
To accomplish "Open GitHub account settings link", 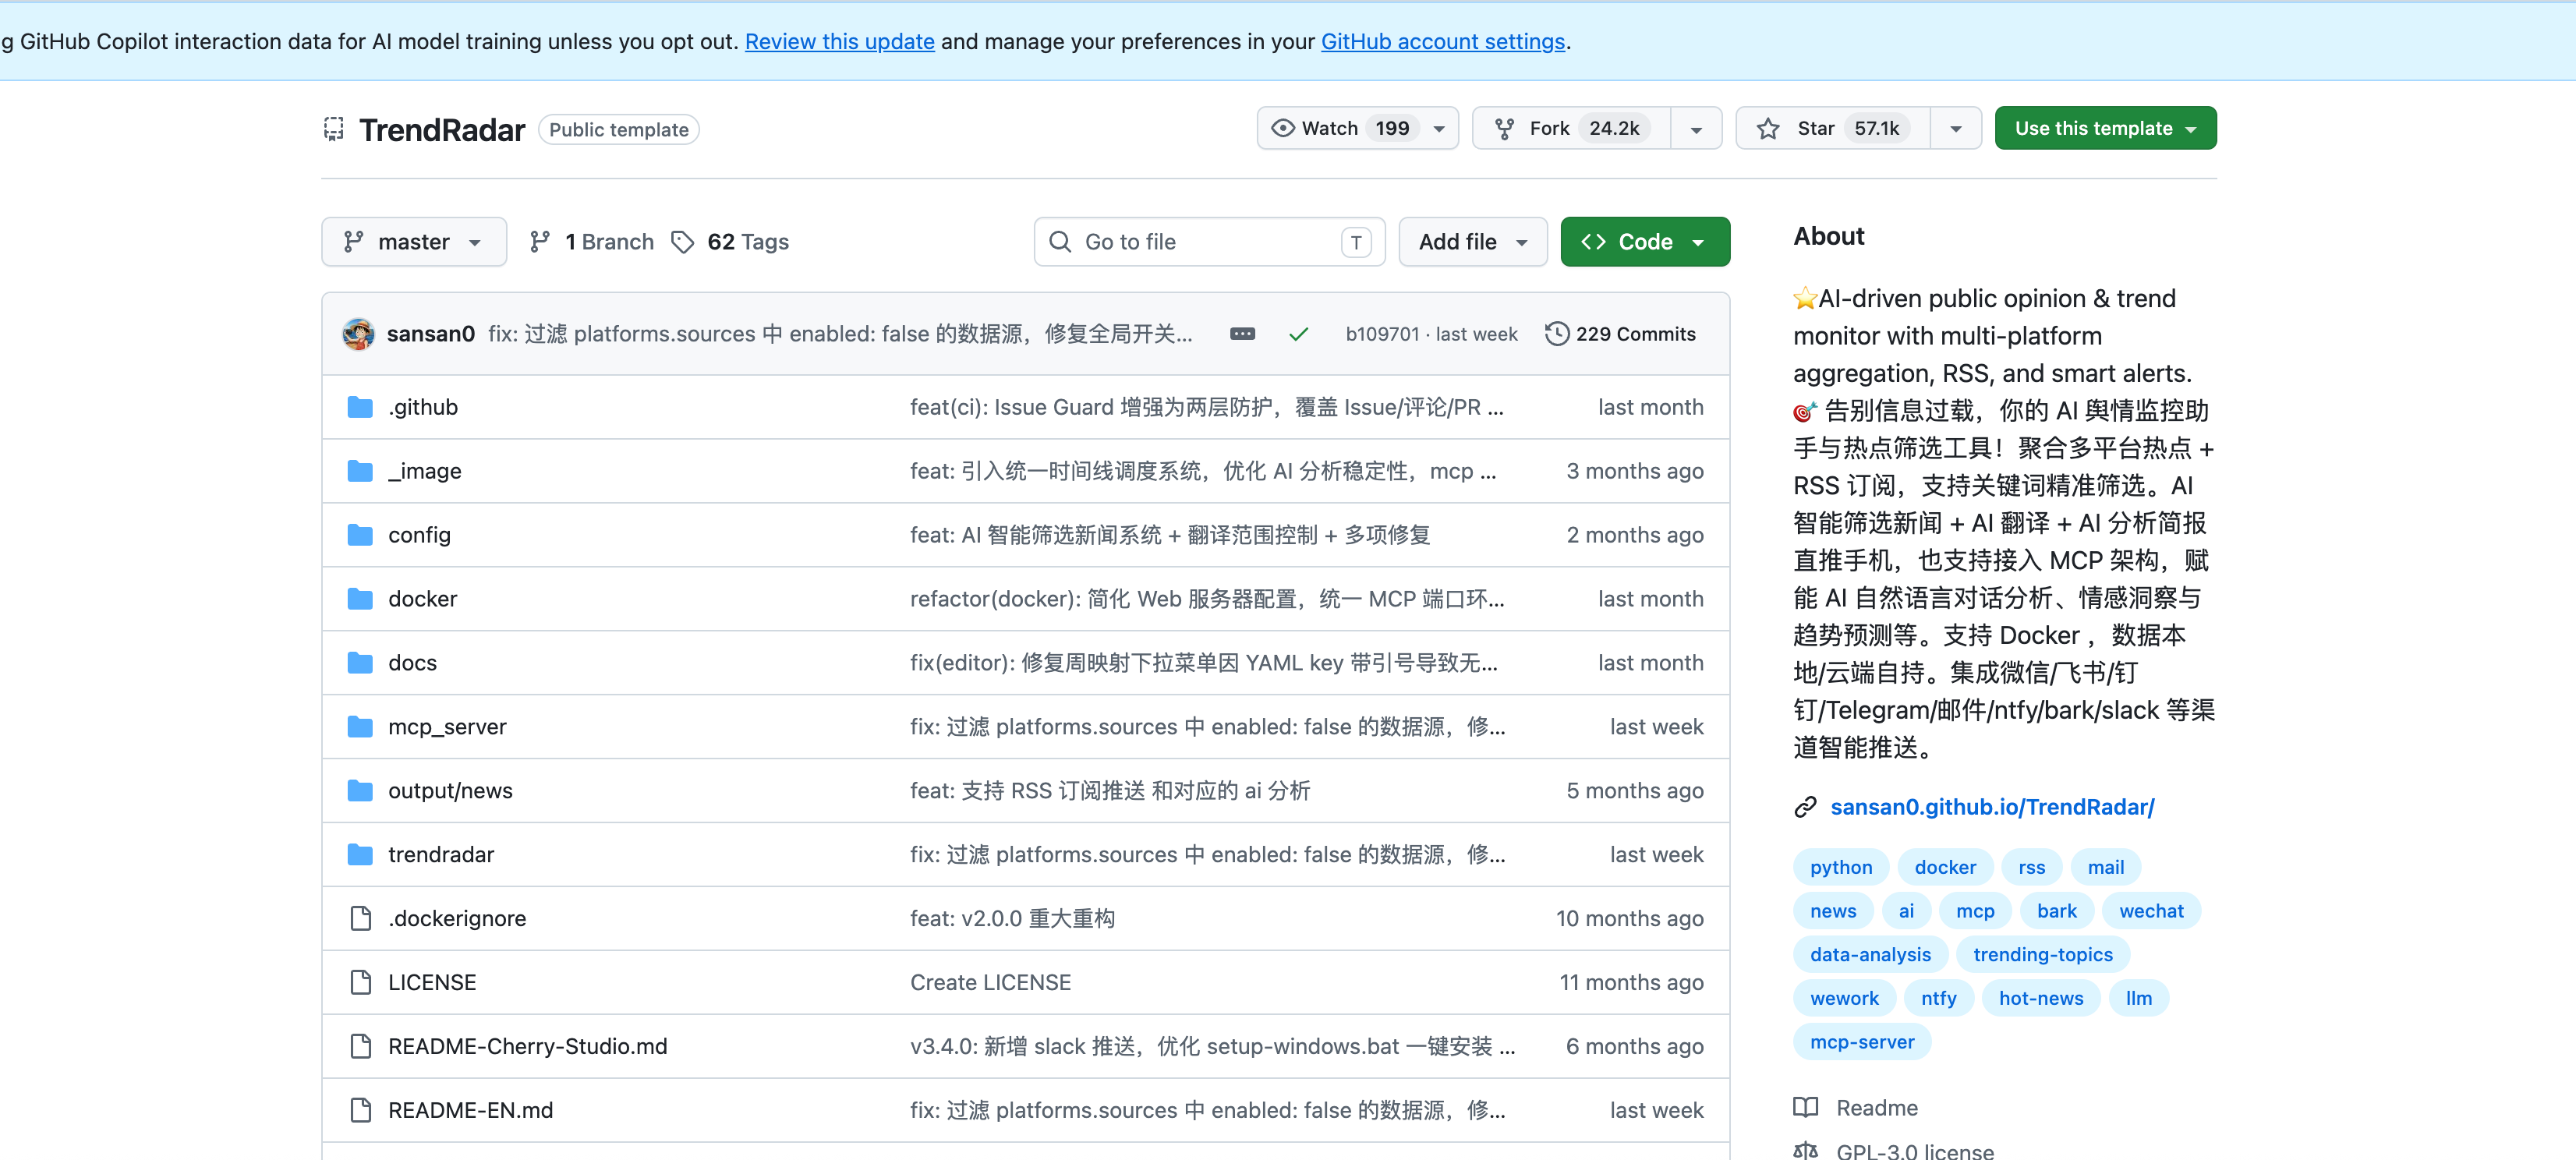I will coord(1442,41).
